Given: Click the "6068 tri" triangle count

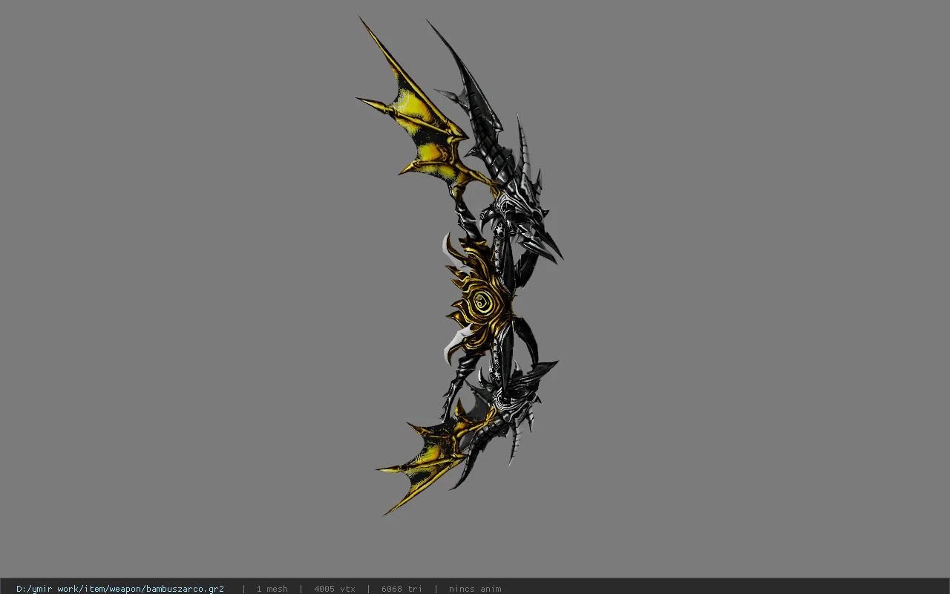Looking at the screenshot, I should [402, 589].
